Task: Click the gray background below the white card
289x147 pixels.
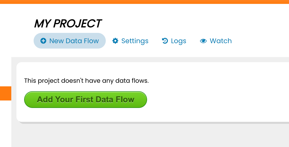Action: coord(147,136)
